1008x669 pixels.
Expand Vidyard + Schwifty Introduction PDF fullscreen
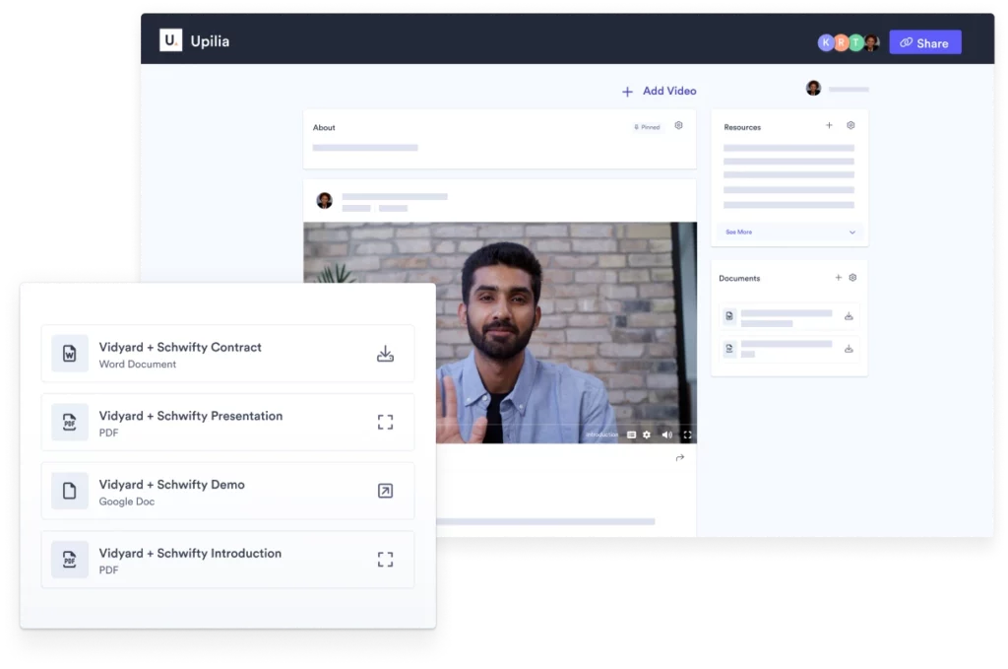click(385, 560)
